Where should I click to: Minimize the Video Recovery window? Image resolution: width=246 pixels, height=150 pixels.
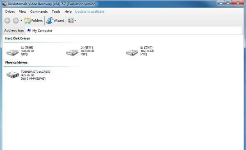(x=221, y=3)
